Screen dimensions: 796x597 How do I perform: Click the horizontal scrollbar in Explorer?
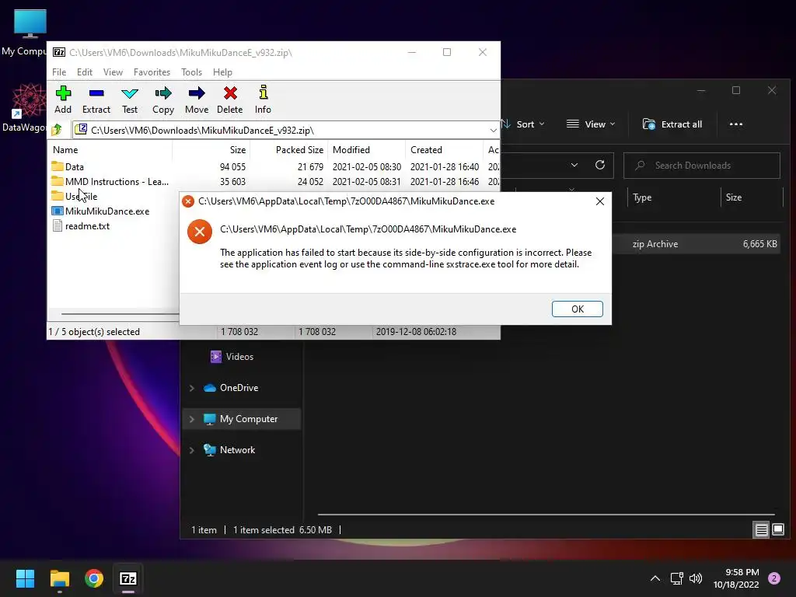[x=546, y=515]
